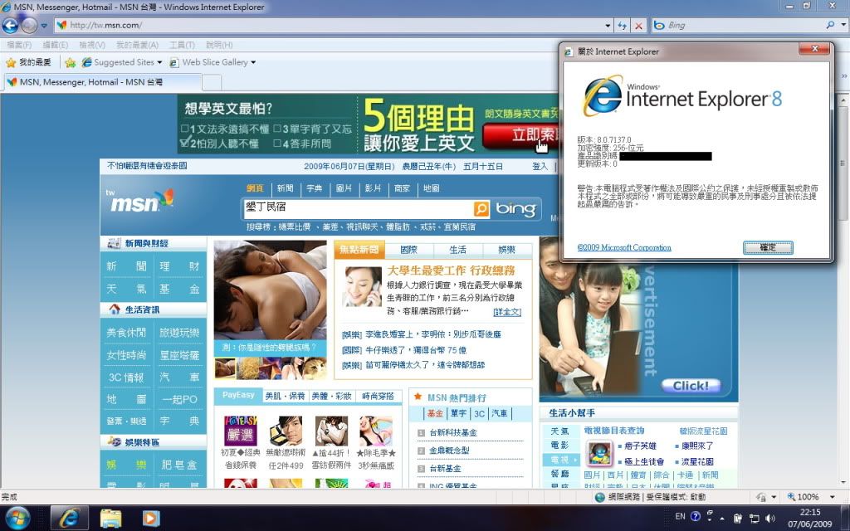Open Windows Explorer folder from taskbar
850x531 pixels.
coord(110,518)
